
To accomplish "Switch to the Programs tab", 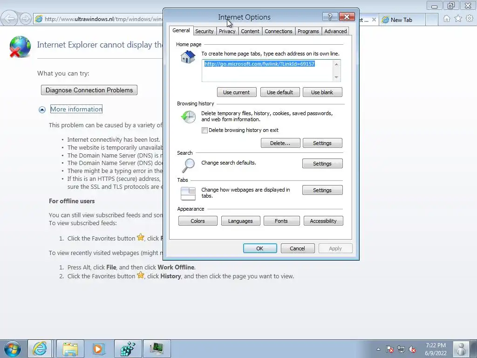I will coord(308,31).
